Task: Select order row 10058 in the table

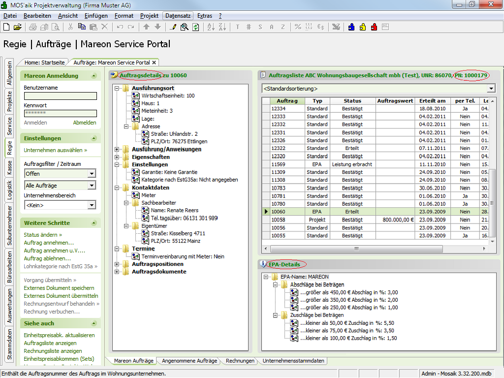Action: click(x=376, y=220)
